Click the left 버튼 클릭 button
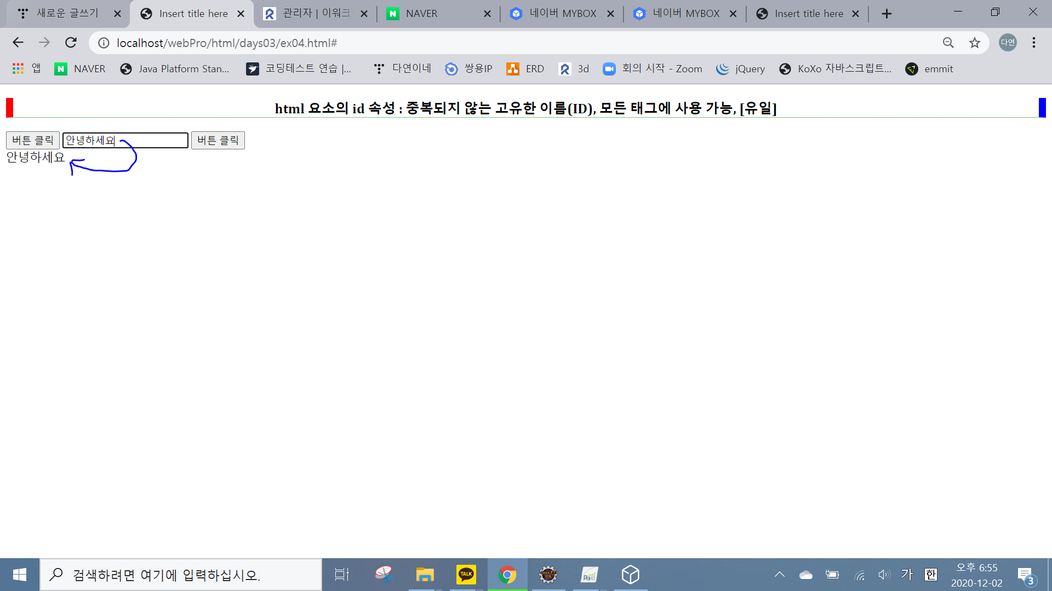1052x591 pixels. click(x=33, y=141)
